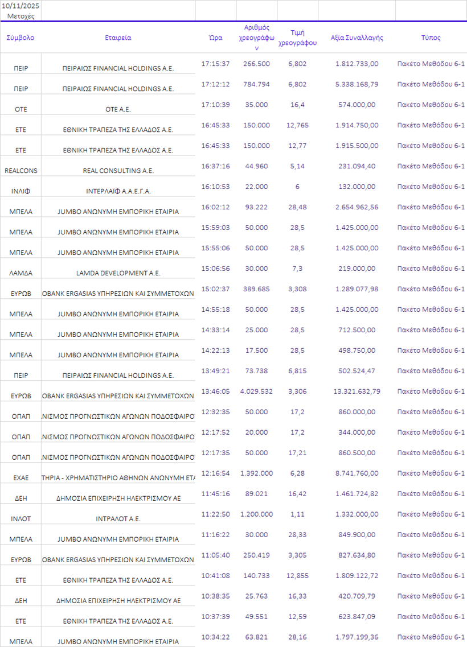Click the Εταιρεία column header
This screenshot has height=647, width=467.
point(118,38)
